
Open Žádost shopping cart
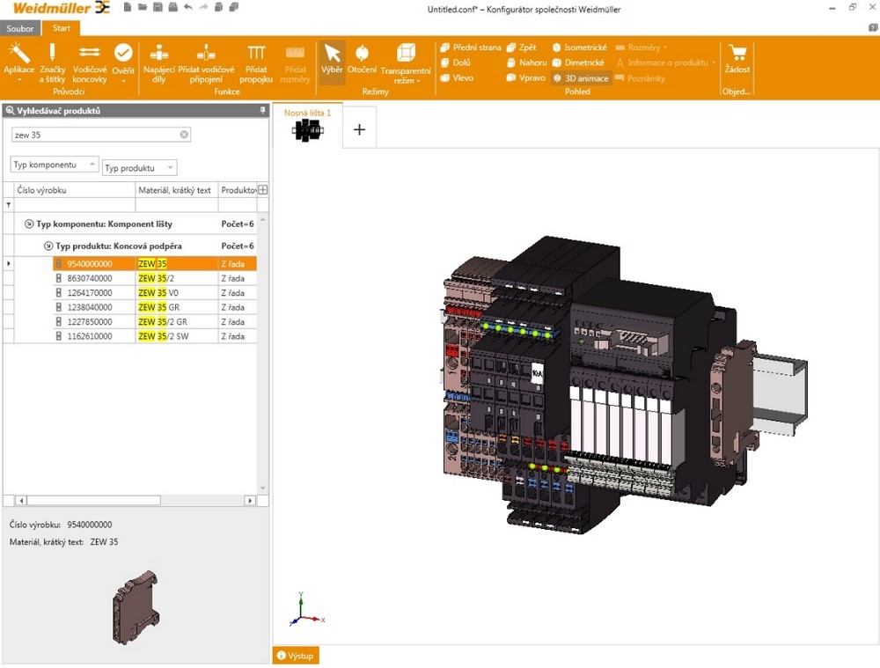[737, 59]
